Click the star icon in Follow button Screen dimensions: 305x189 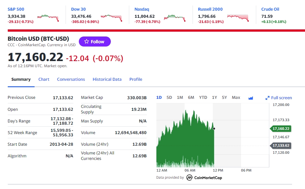(87, 41)
